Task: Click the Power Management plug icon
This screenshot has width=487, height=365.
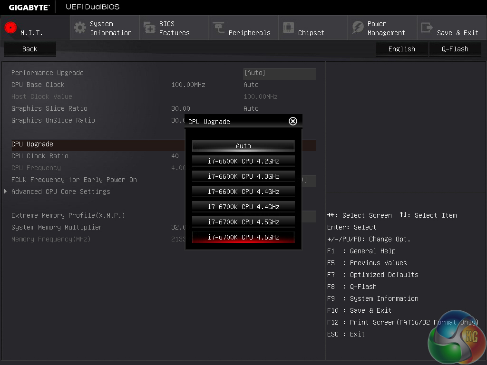Action: (x=358, y=28)
